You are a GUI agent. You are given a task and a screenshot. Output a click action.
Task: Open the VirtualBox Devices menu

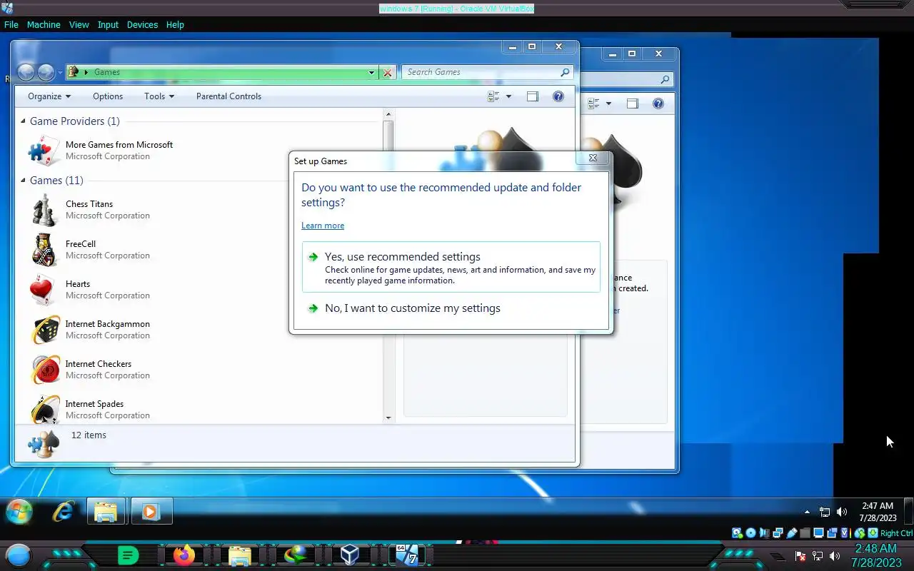click(x=142, y=24)
